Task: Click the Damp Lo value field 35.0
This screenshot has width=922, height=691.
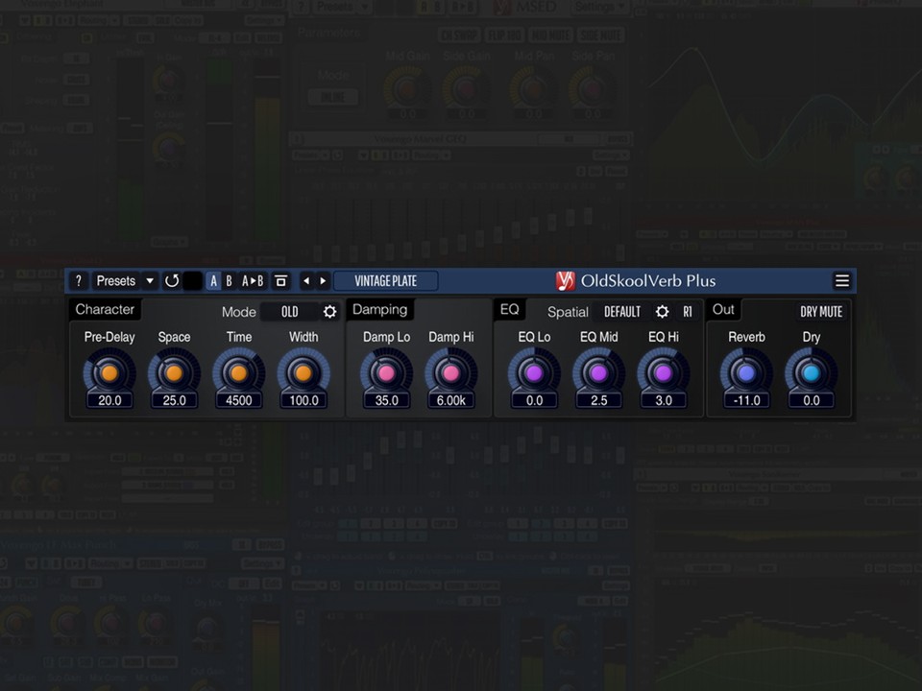Action: [386, 401]
